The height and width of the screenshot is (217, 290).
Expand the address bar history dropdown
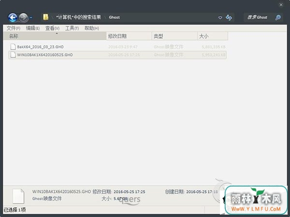point(220,18)
